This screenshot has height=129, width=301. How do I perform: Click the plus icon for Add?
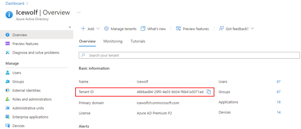tap(83, 29)
